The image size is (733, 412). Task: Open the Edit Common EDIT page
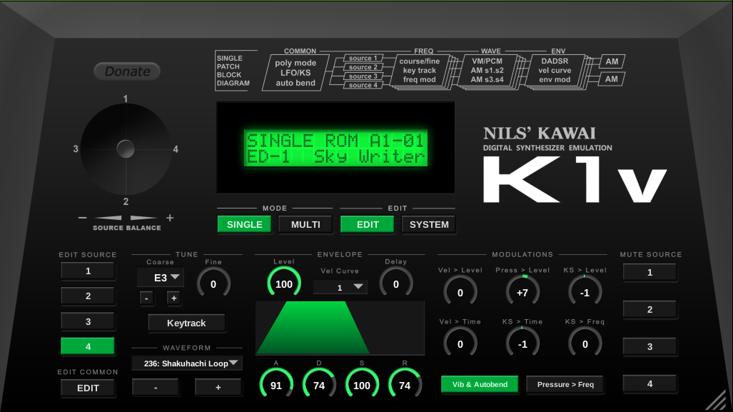pos(88,388)
